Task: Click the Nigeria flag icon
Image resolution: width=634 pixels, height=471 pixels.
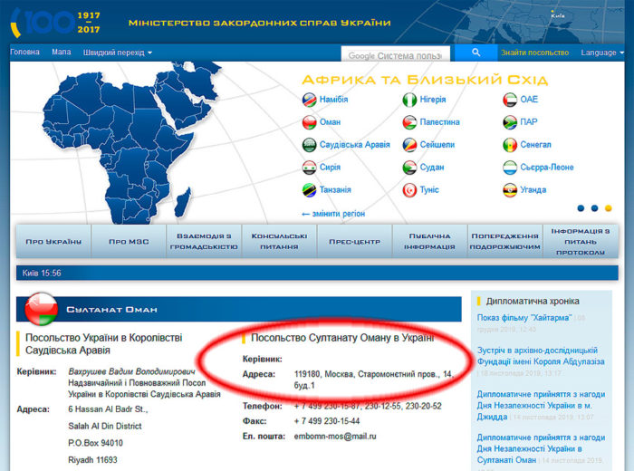Action: tap(409, 100)
